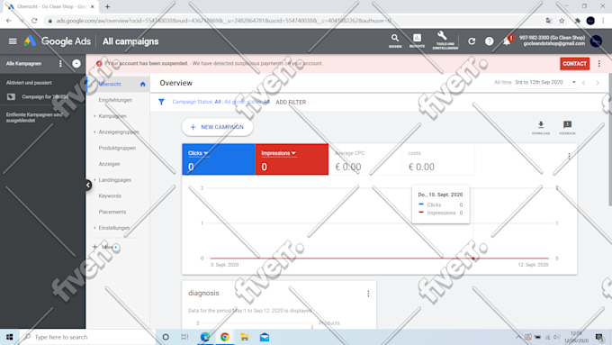The image size is (612, 345).
Task: Open the Chrome extensions puzzle icon
Action: (577, 21)
